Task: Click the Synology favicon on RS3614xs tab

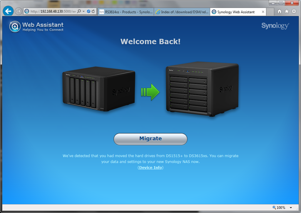Action: tap(101, 12)
